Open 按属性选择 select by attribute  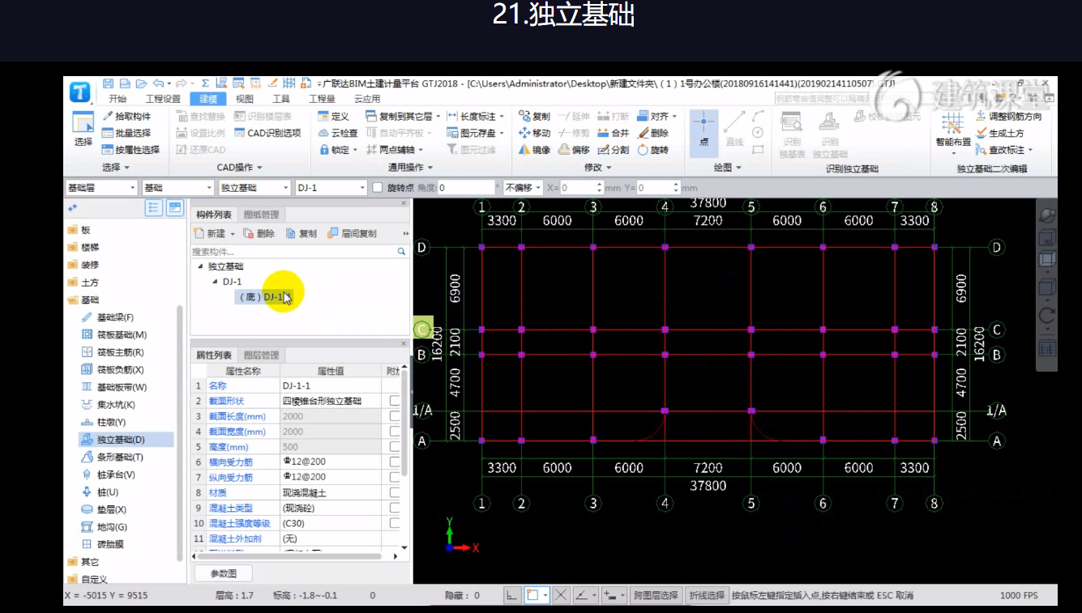pos(130,150)
